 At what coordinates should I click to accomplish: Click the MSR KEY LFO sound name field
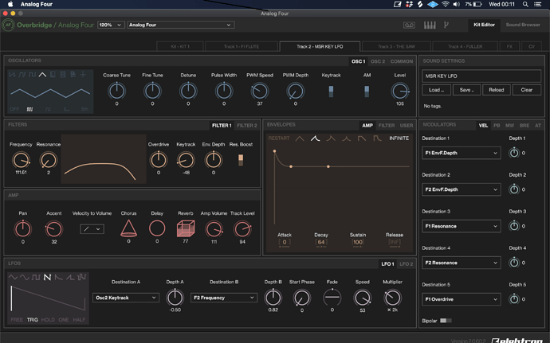pos(481,76)
